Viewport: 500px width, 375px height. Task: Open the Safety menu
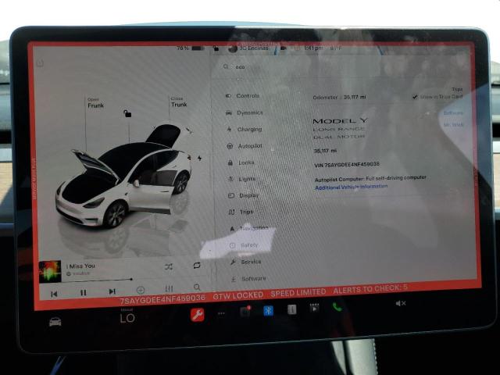click(244, 245)
